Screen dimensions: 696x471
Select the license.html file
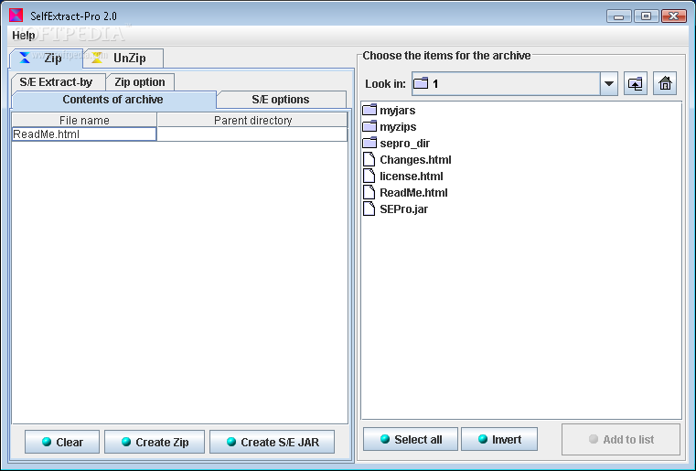point(403,176)
